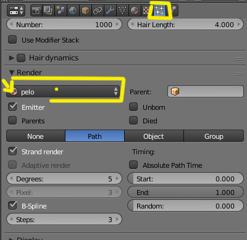
Task: Select the Path render type
Action: pos(95,136)
